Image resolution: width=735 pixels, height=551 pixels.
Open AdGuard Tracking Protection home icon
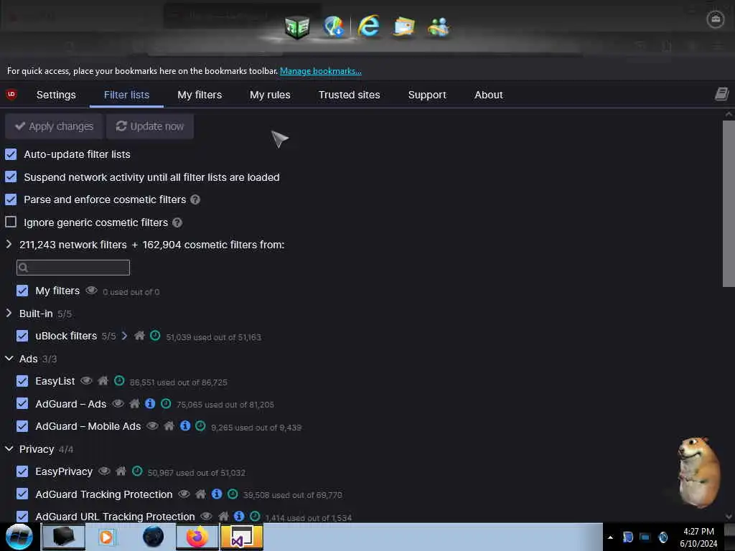(x=201, y=494)
